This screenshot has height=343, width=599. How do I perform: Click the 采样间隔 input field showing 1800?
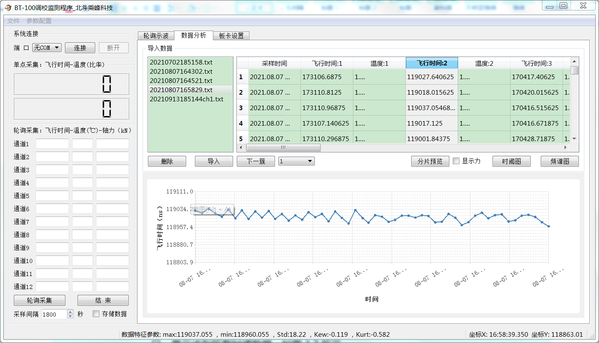54,314
